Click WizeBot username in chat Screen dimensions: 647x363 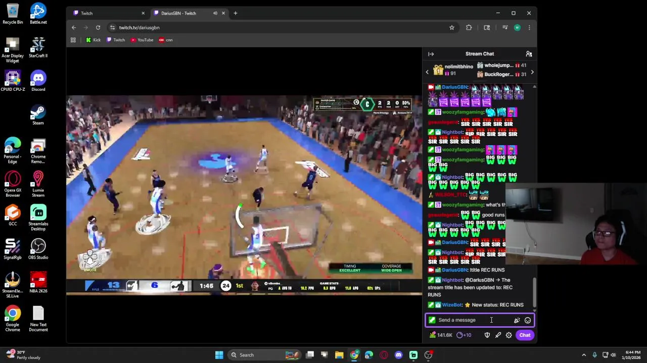[x=452, y=305]
